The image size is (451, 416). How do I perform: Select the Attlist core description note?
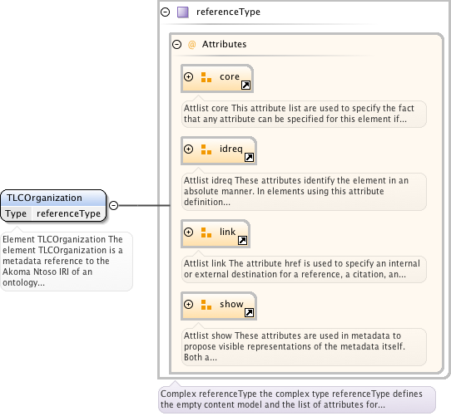[304, 114]
